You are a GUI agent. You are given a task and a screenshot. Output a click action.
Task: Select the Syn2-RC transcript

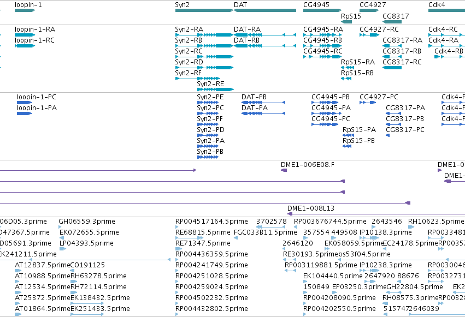204,57
